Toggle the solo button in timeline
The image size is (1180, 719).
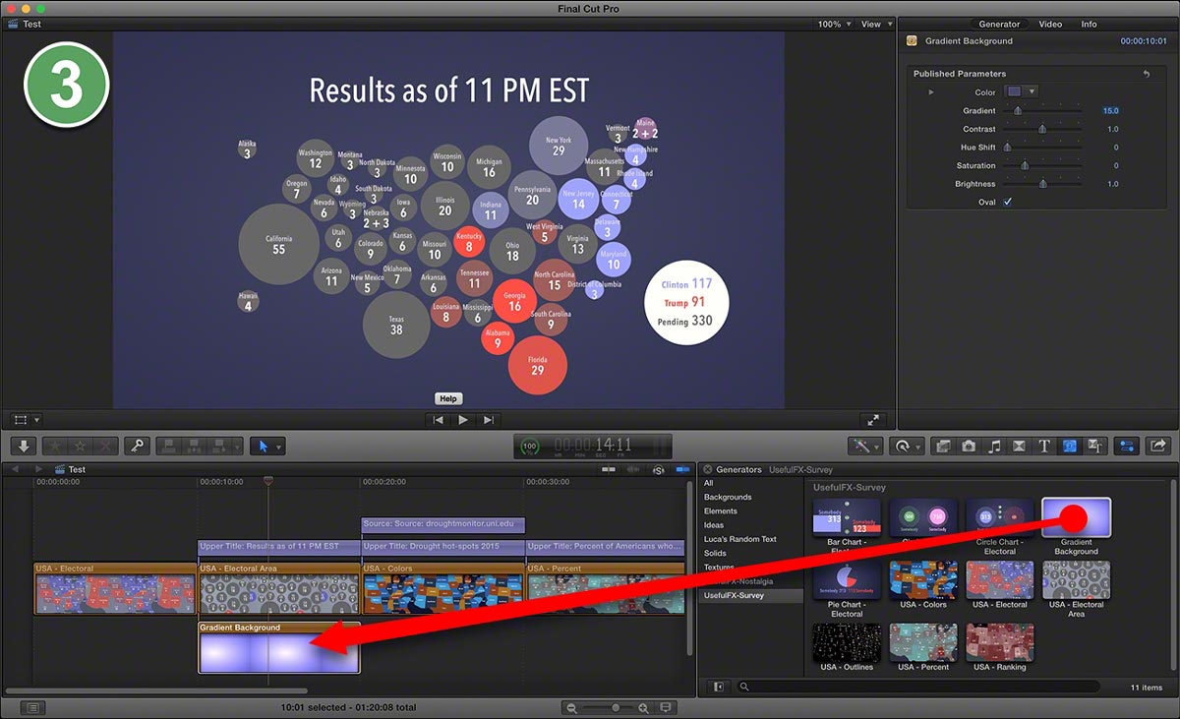tap(658, 470)
